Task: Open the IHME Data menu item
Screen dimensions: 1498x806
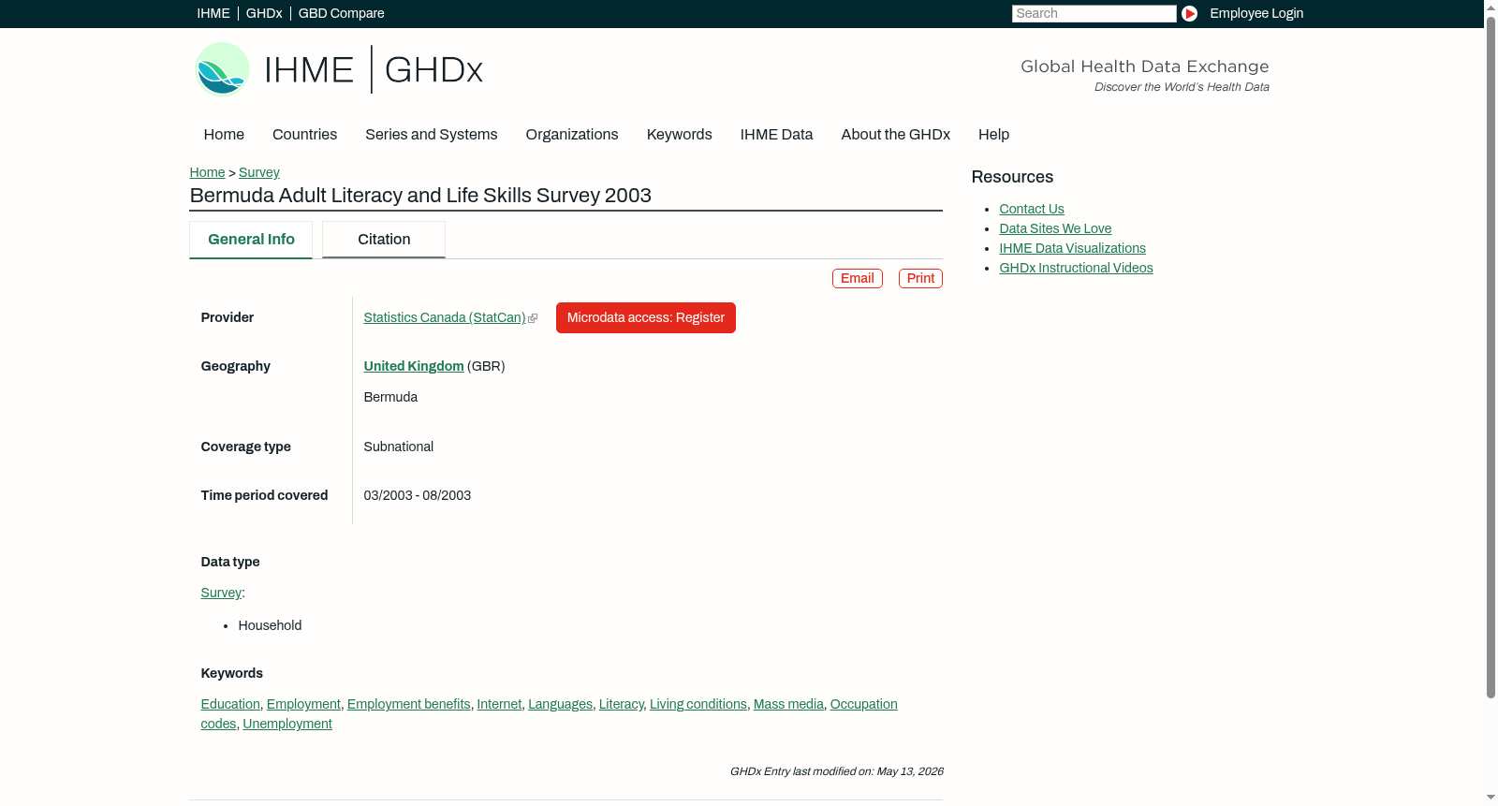Action: (x=776, y=135)
